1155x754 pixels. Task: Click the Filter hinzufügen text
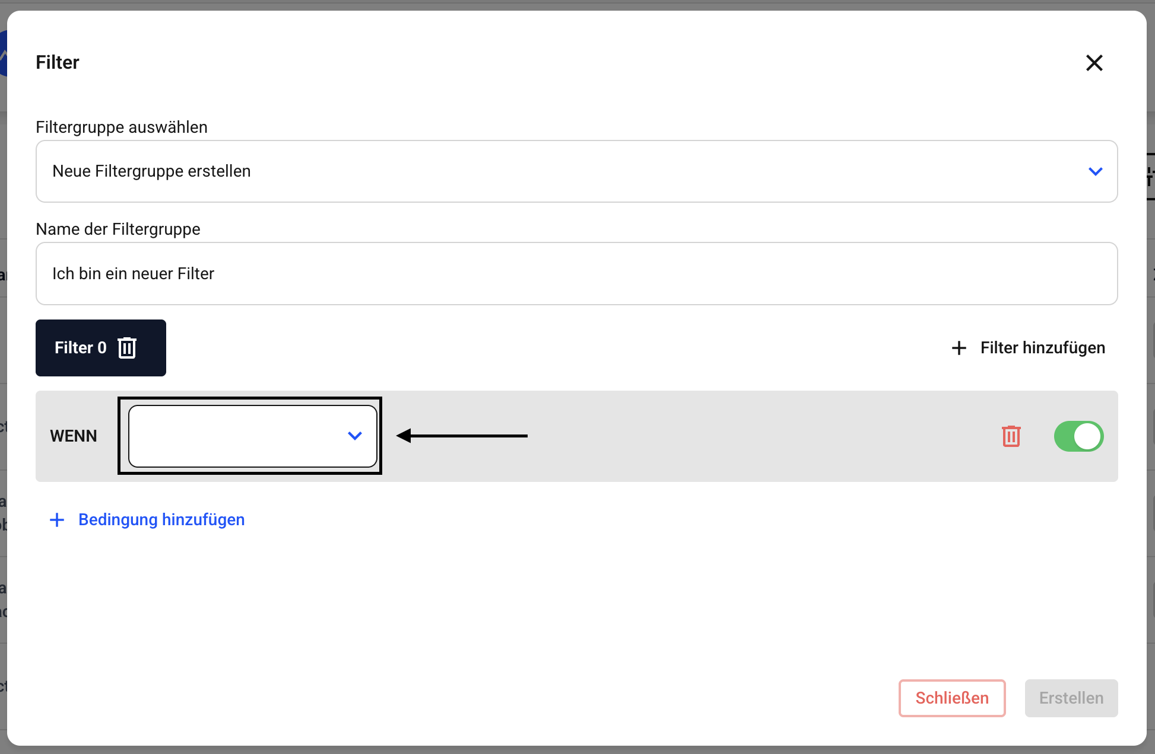1042,348
